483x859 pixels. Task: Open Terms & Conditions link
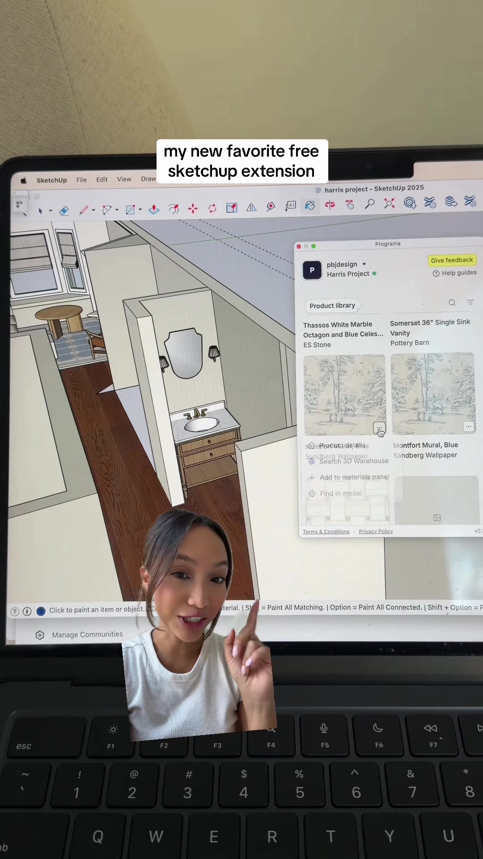[326, 532]
